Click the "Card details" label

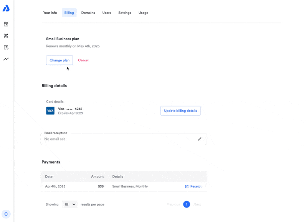click(55, 101)
